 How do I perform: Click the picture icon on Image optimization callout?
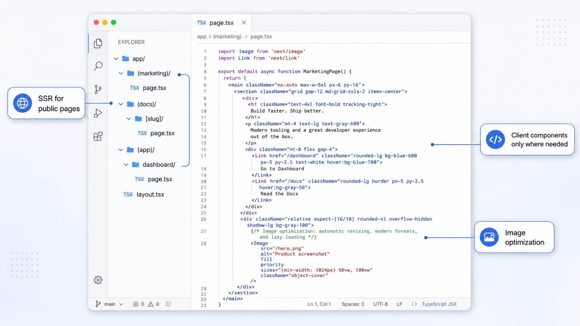(489, 237)
